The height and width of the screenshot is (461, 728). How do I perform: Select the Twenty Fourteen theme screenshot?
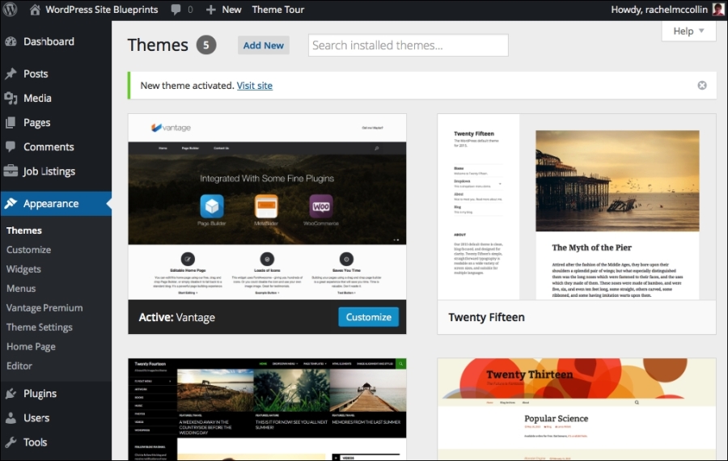pos(267,409)
